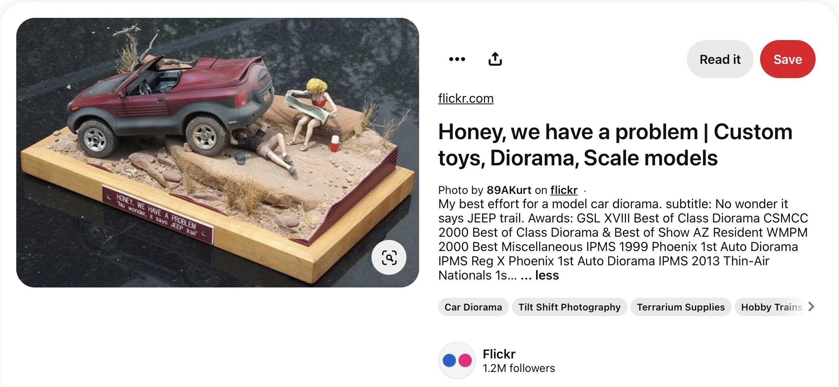Open the diorama pin image

217,153
